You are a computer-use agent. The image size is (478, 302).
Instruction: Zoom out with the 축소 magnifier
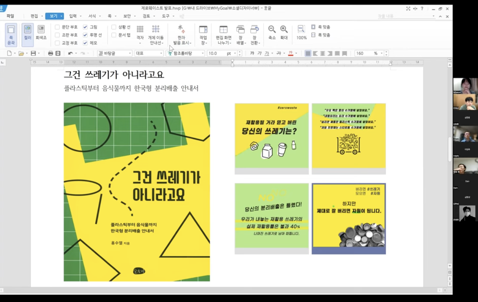[x=272, y=33]
